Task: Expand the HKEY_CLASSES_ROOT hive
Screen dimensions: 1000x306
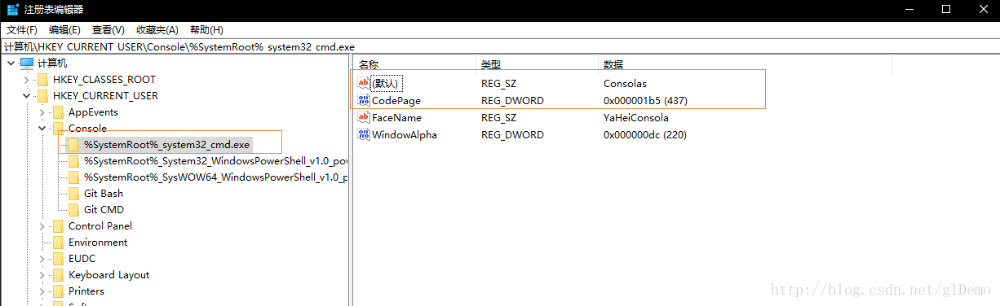Action: (x=26, y=80)
